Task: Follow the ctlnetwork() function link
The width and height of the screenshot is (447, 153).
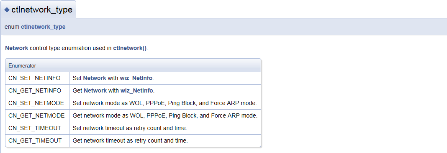Action: pyautogui.click(x=130, y=48)
